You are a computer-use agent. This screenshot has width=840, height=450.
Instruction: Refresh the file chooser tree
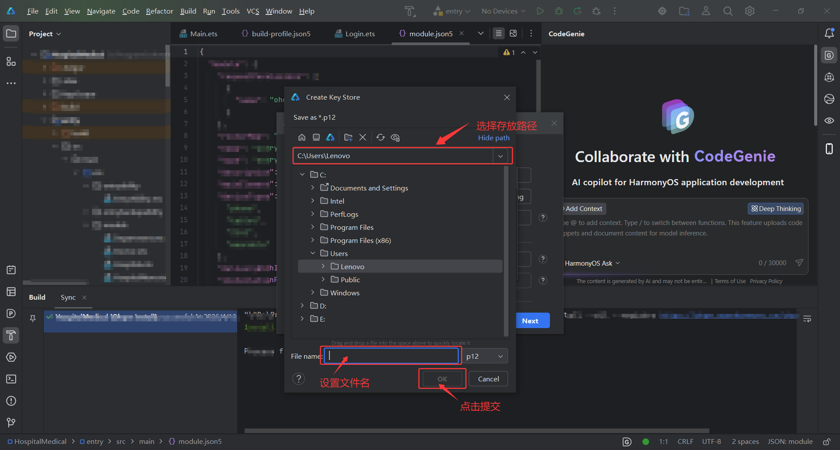381,137
